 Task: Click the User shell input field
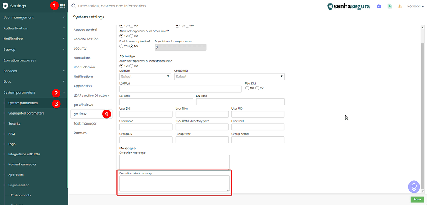click(258, 127)
